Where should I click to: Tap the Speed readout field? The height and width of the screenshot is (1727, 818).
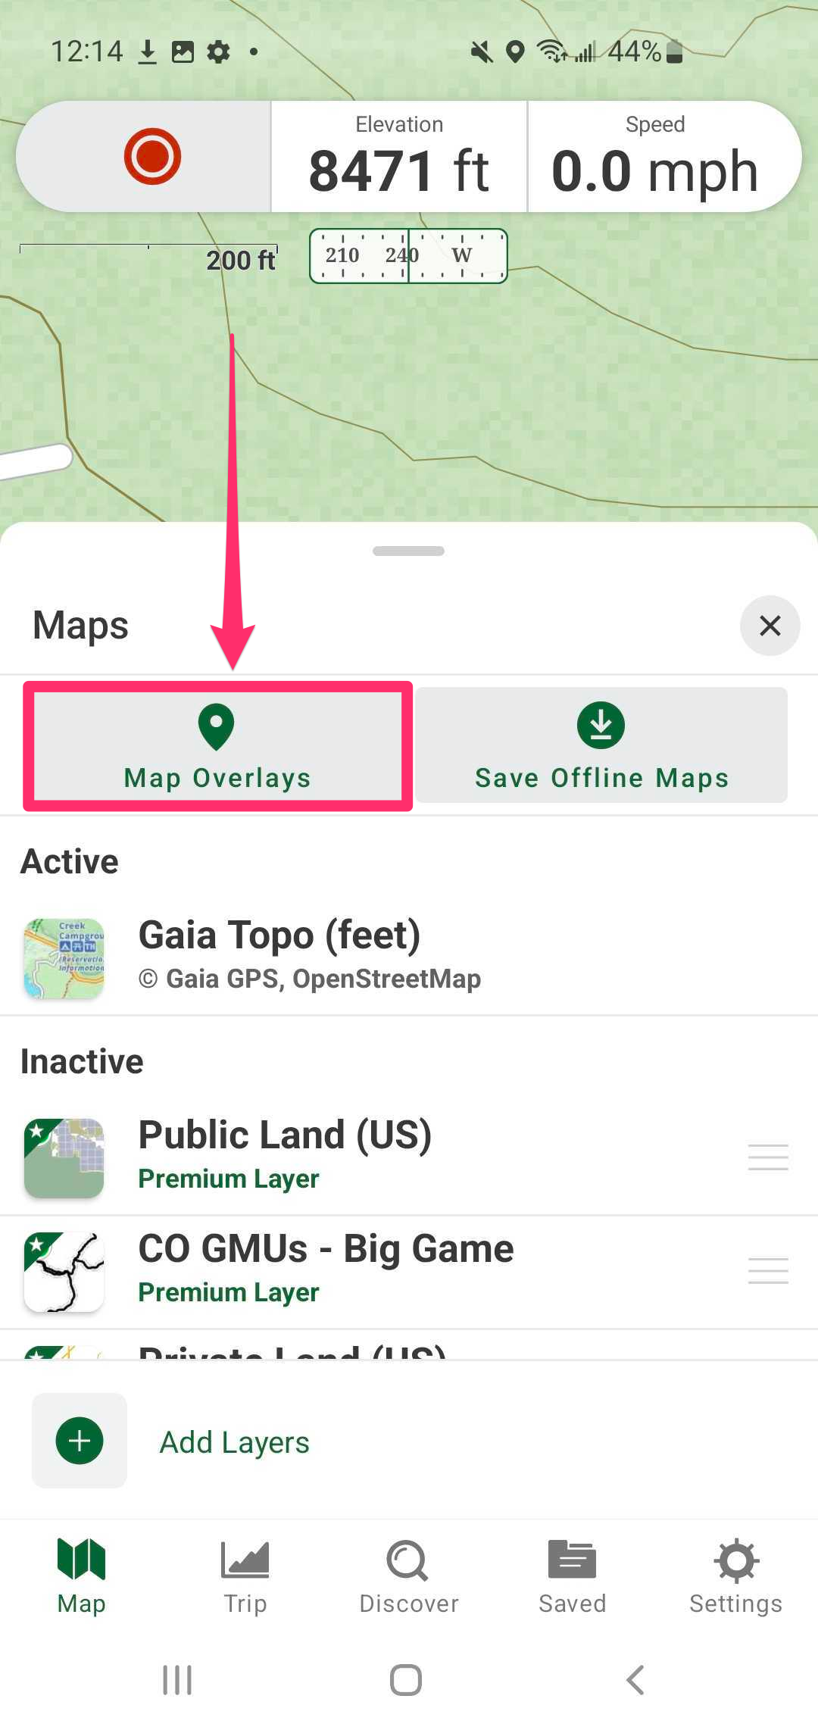tap(656, 157)
